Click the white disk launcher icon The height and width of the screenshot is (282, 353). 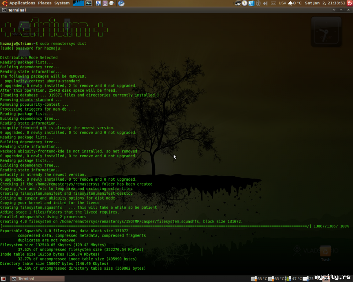[112, 3]
